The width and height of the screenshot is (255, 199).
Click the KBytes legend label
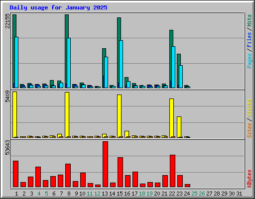pyautogui.click(x=249, y=179)
